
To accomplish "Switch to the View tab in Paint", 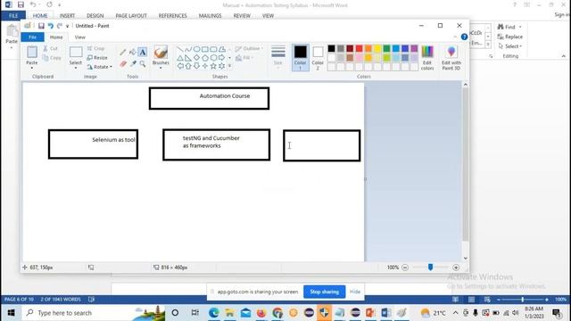I will [x=79, y=37].
